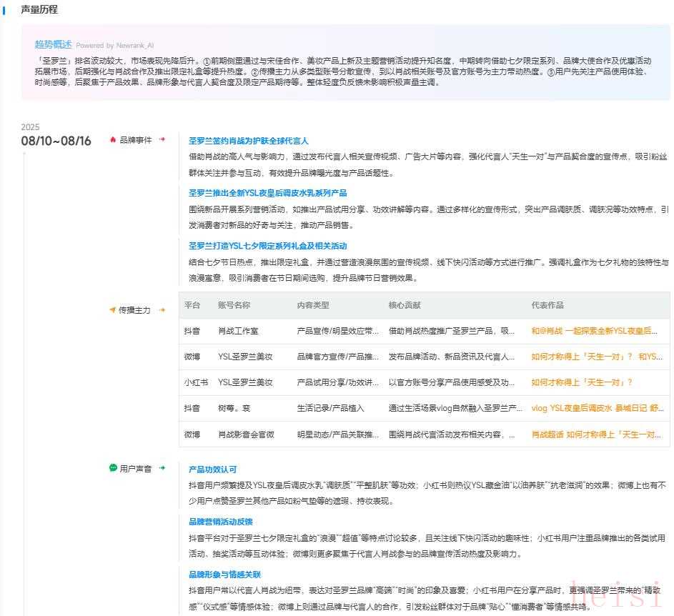Click the 代表作品 column header
674x616 pixels.
(547, 305)
